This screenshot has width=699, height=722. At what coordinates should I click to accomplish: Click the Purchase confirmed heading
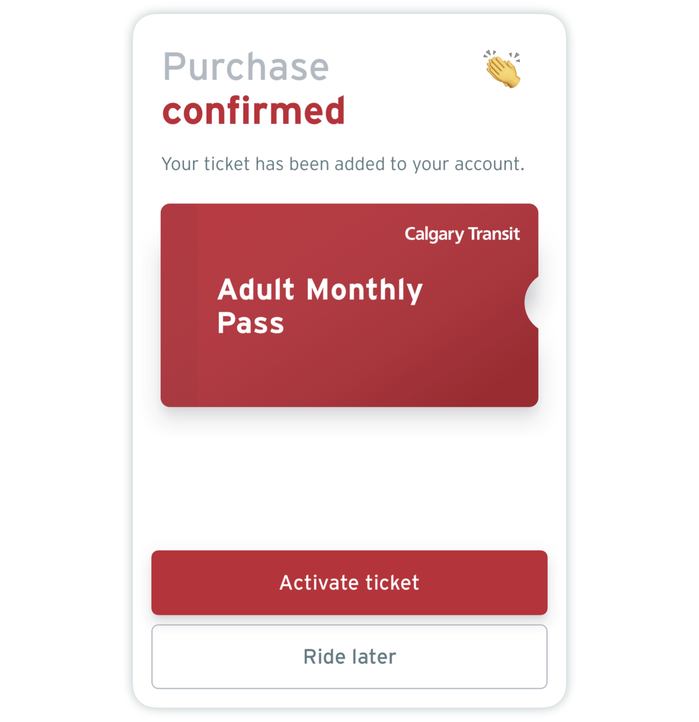click(x=253, y=87)
